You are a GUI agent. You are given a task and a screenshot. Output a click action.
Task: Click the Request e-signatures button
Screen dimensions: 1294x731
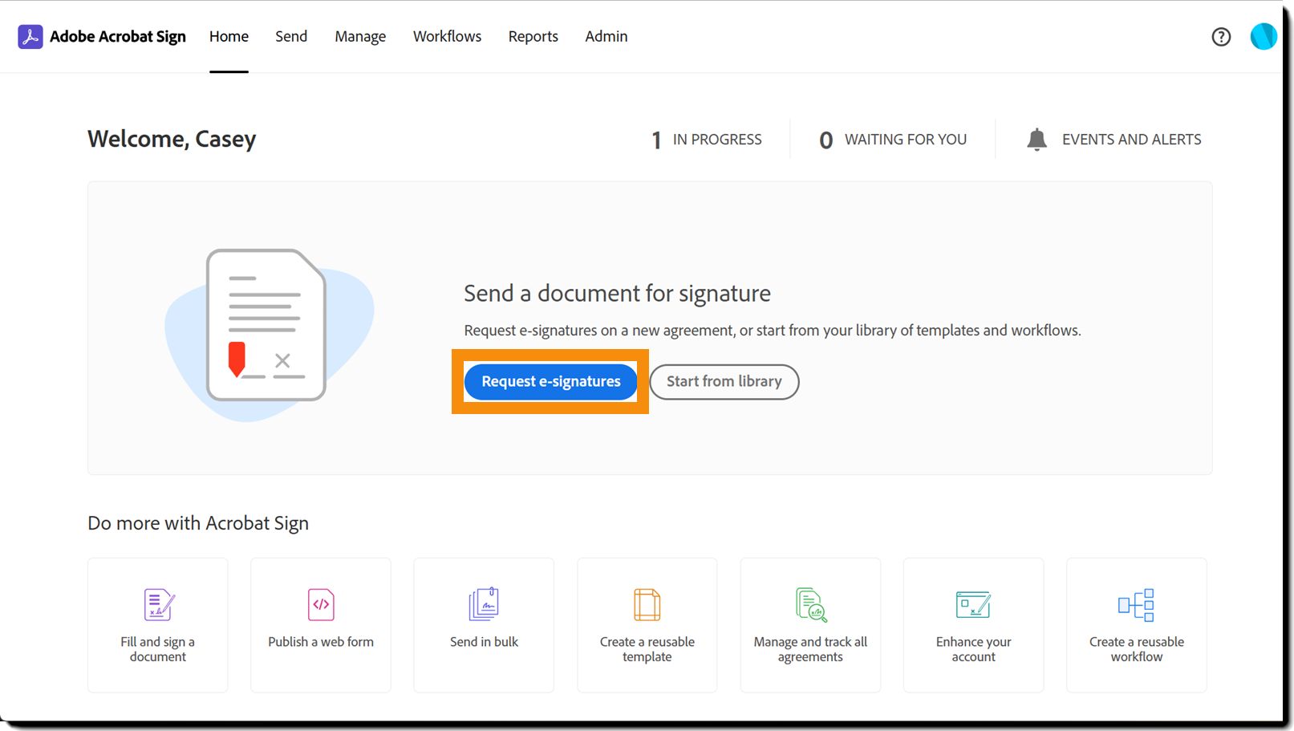click(550, 382)
